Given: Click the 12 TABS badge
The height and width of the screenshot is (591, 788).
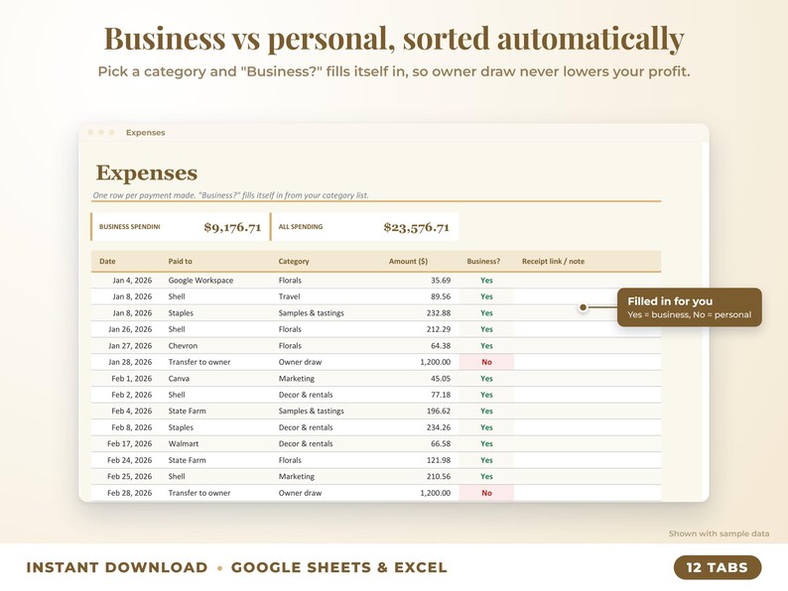Looking at the screenshot, I should pyautogui.click(x=718, y=567).
